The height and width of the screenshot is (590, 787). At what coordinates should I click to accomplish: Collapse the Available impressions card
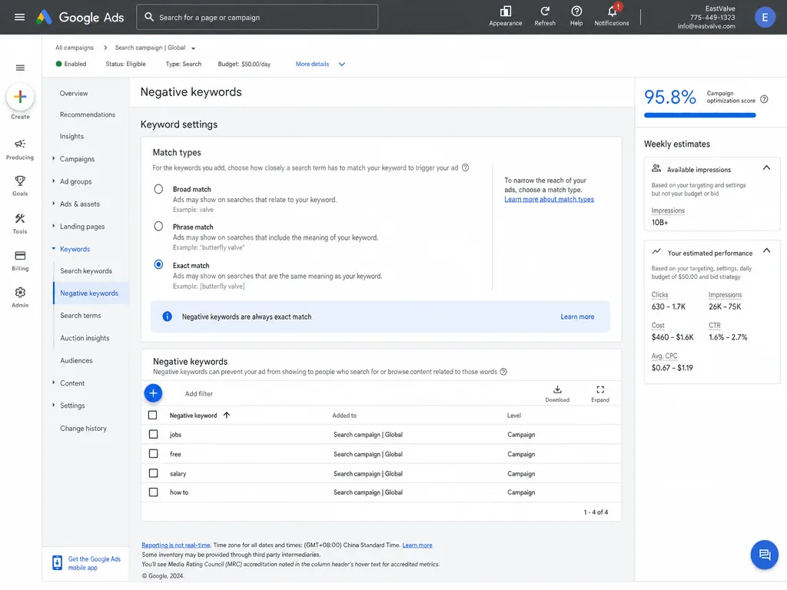pyautogui.click(x=766, y=168)
